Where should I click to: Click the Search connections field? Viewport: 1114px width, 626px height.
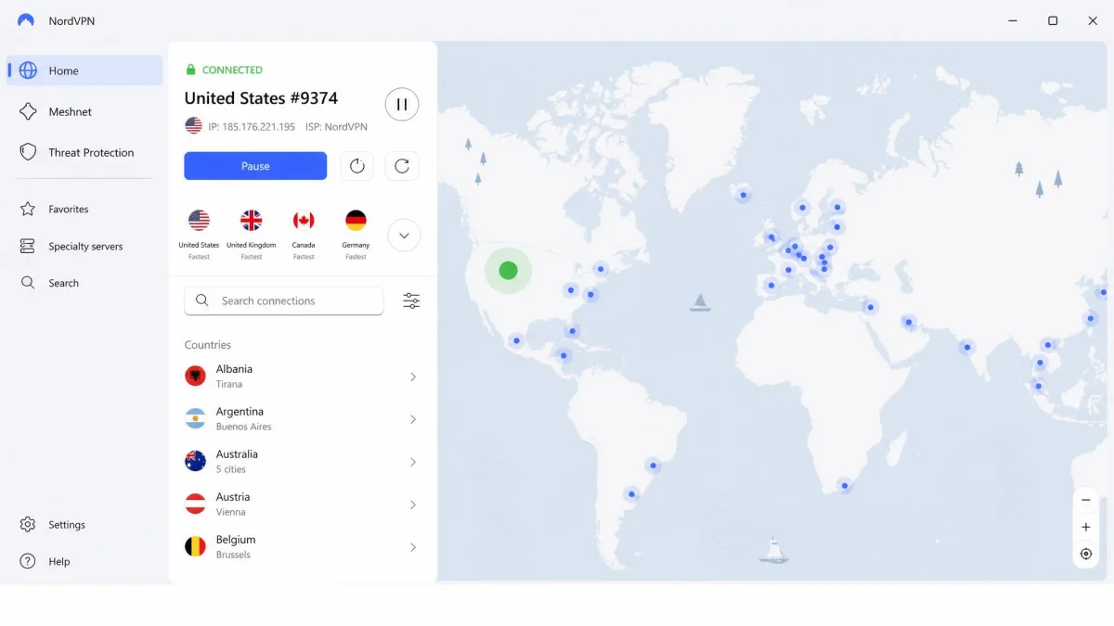tap(284, 300)
